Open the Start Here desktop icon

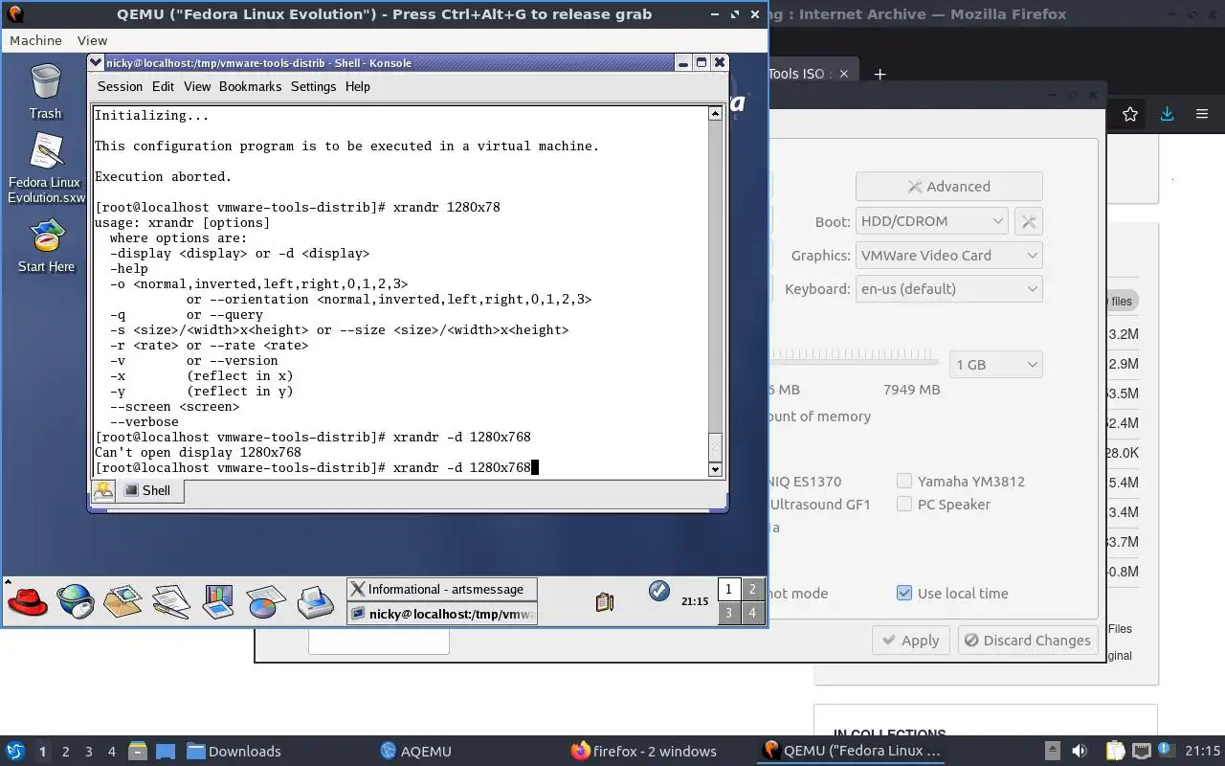point(46,246)
